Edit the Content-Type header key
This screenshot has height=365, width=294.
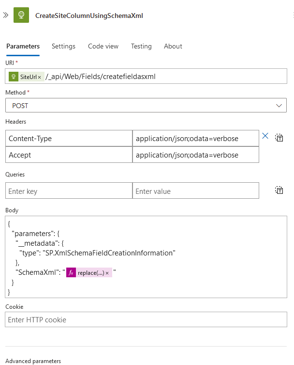(69, 138)
